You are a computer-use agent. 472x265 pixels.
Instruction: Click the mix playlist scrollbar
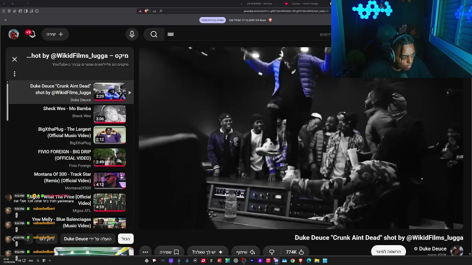point(7,101)
